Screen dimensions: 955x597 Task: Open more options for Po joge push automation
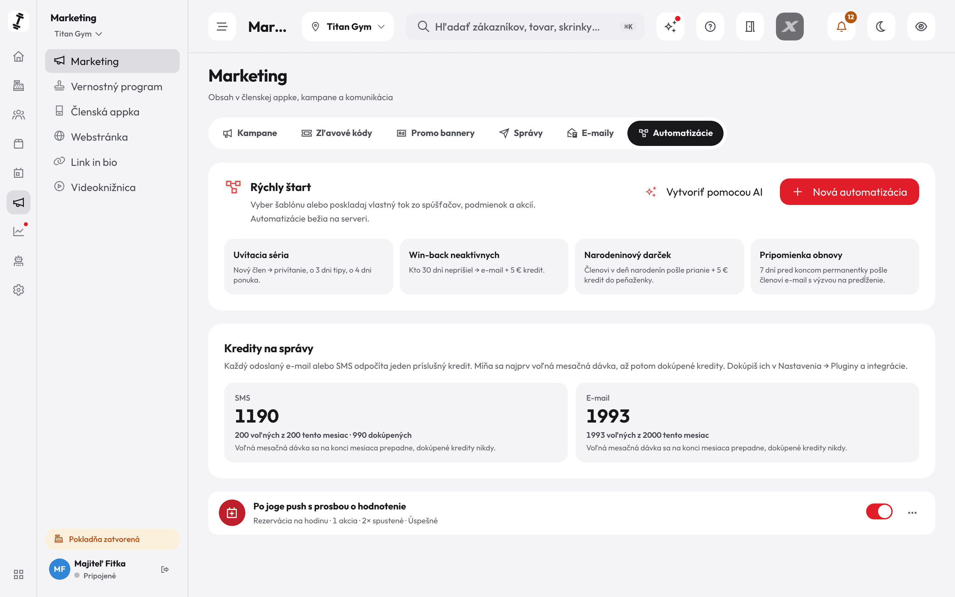[912, 512]
